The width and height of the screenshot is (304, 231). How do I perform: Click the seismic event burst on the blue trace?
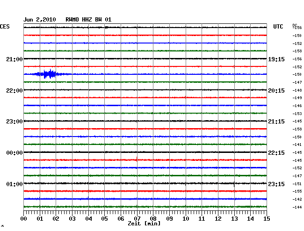coord(50,74)
